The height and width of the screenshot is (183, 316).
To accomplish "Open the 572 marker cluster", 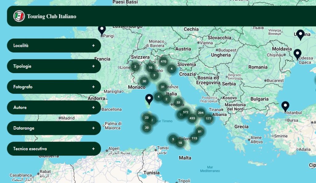I will pos(185,112).
